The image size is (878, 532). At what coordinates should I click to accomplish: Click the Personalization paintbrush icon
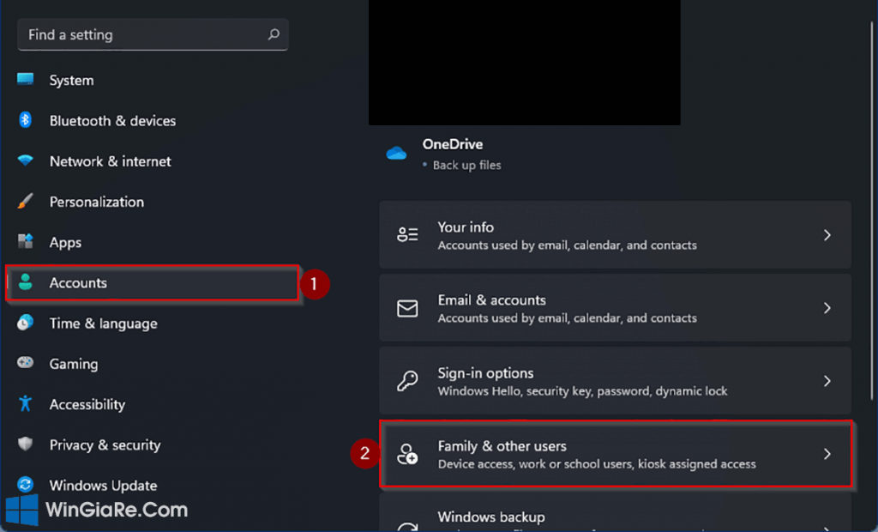tap(26, 202)
